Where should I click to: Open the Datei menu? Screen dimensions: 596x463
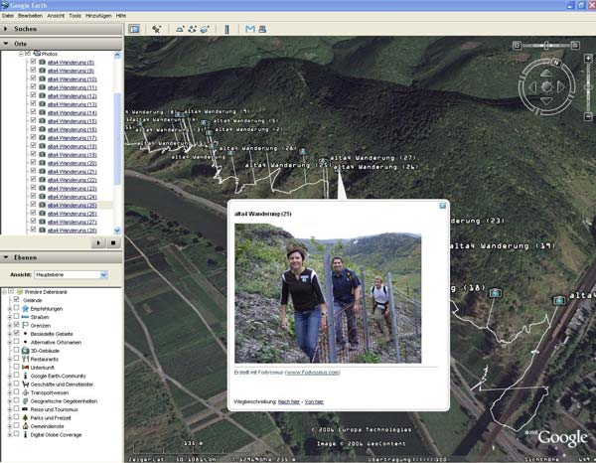(x=8, y=16)
